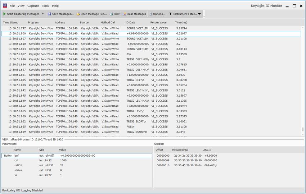Click the message list scrollbar thumb
This screenshot has width=306, height=194.
[x=303, y=129]
